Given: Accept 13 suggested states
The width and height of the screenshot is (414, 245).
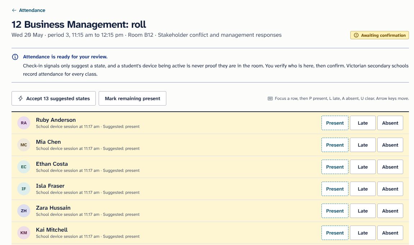Looking at the screenshot, I should pos(54,98).
